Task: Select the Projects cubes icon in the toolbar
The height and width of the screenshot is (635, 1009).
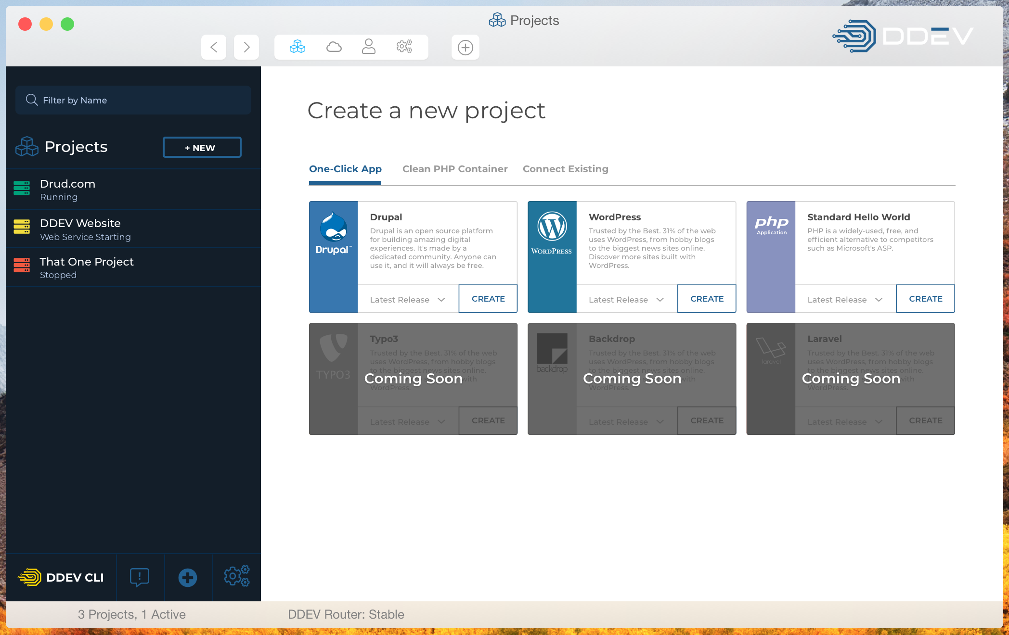Action: tap(297, 47)
